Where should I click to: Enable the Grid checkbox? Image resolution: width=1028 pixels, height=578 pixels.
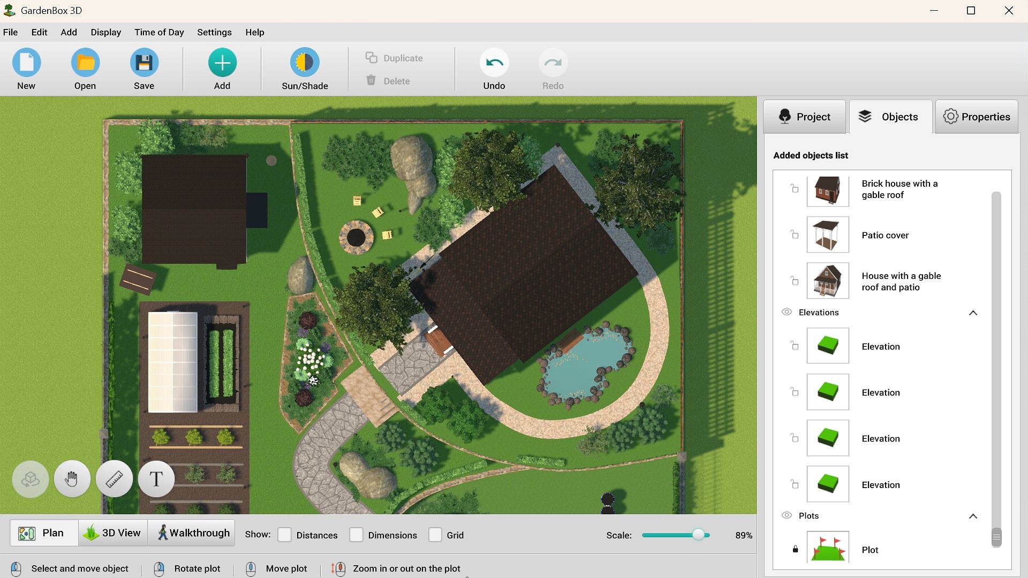click(x=435, y=535)
